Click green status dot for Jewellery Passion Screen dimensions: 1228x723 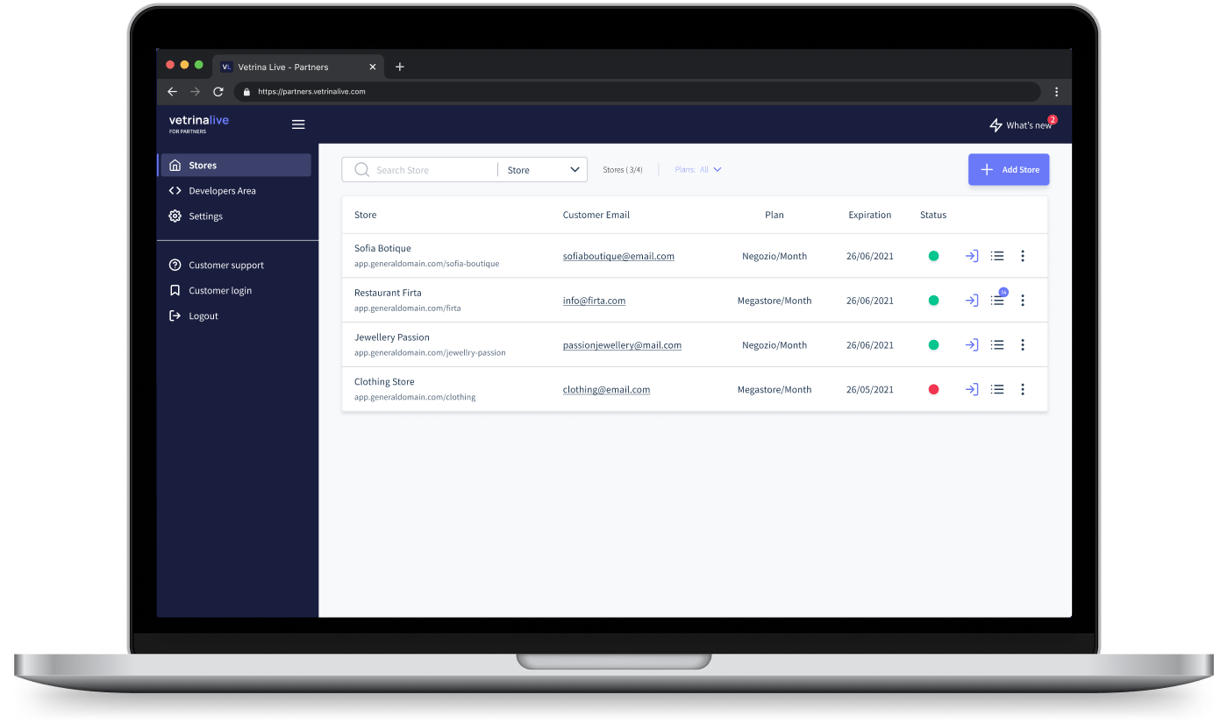933,345
